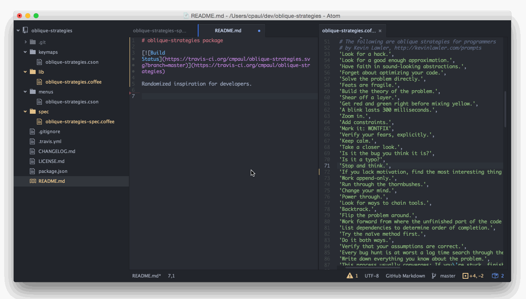The image size is (526, 299).
Task: Collapse the oblique-strategies root project
Action: tap(18, 30)
